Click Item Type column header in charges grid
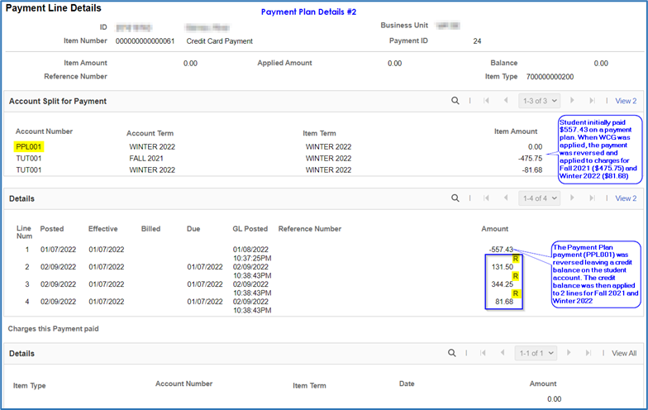Screen dimensions: 648x410 pyautogui.click(x=30, y=385)
